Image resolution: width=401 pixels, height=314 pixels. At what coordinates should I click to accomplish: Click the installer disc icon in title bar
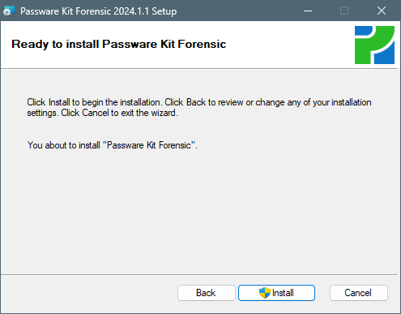click(x=9, y=11)
